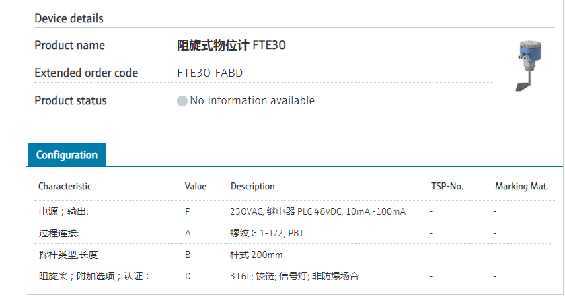
Task: Click the Characteristic column header
Action: point(65,187)
